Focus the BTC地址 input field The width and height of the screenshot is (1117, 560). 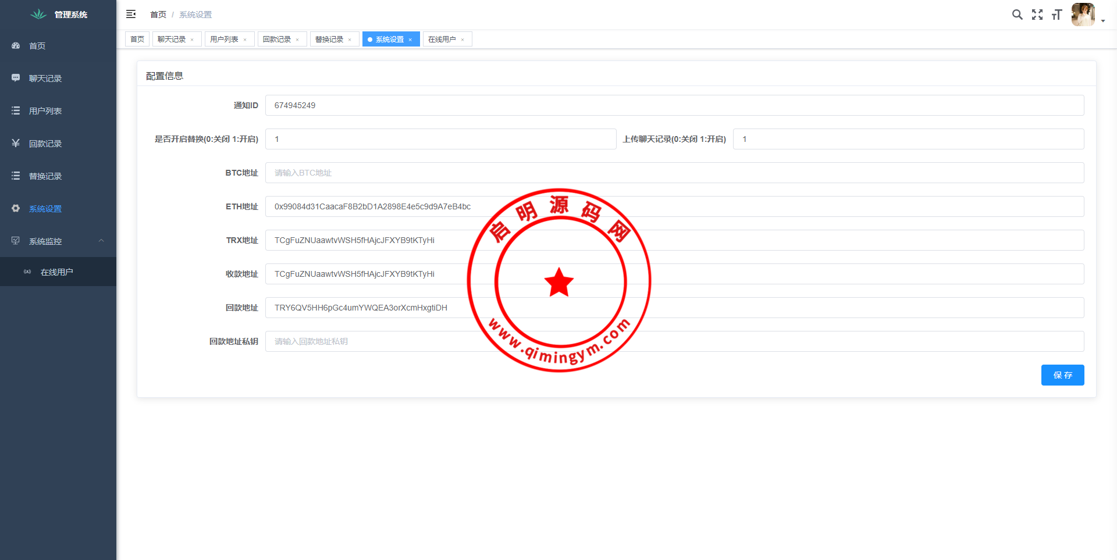674,173
